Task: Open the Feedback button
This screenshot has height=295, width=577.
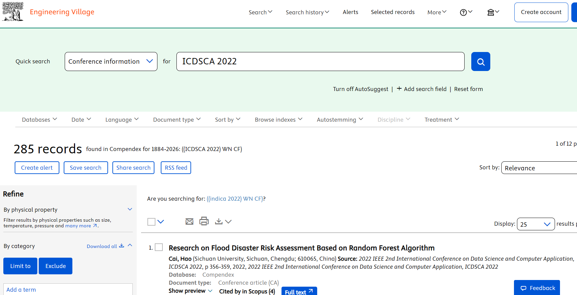Action: [537, 288]
